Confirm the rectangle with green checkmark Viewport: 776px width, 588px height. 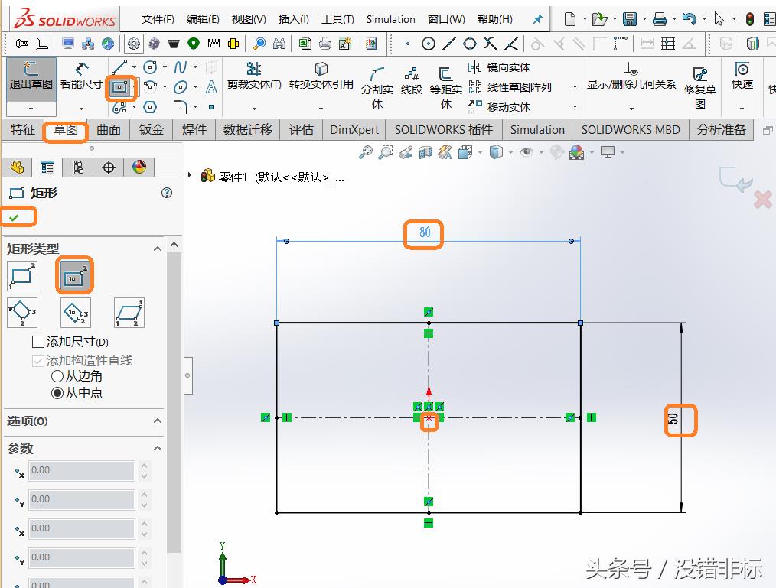(14, 218)
